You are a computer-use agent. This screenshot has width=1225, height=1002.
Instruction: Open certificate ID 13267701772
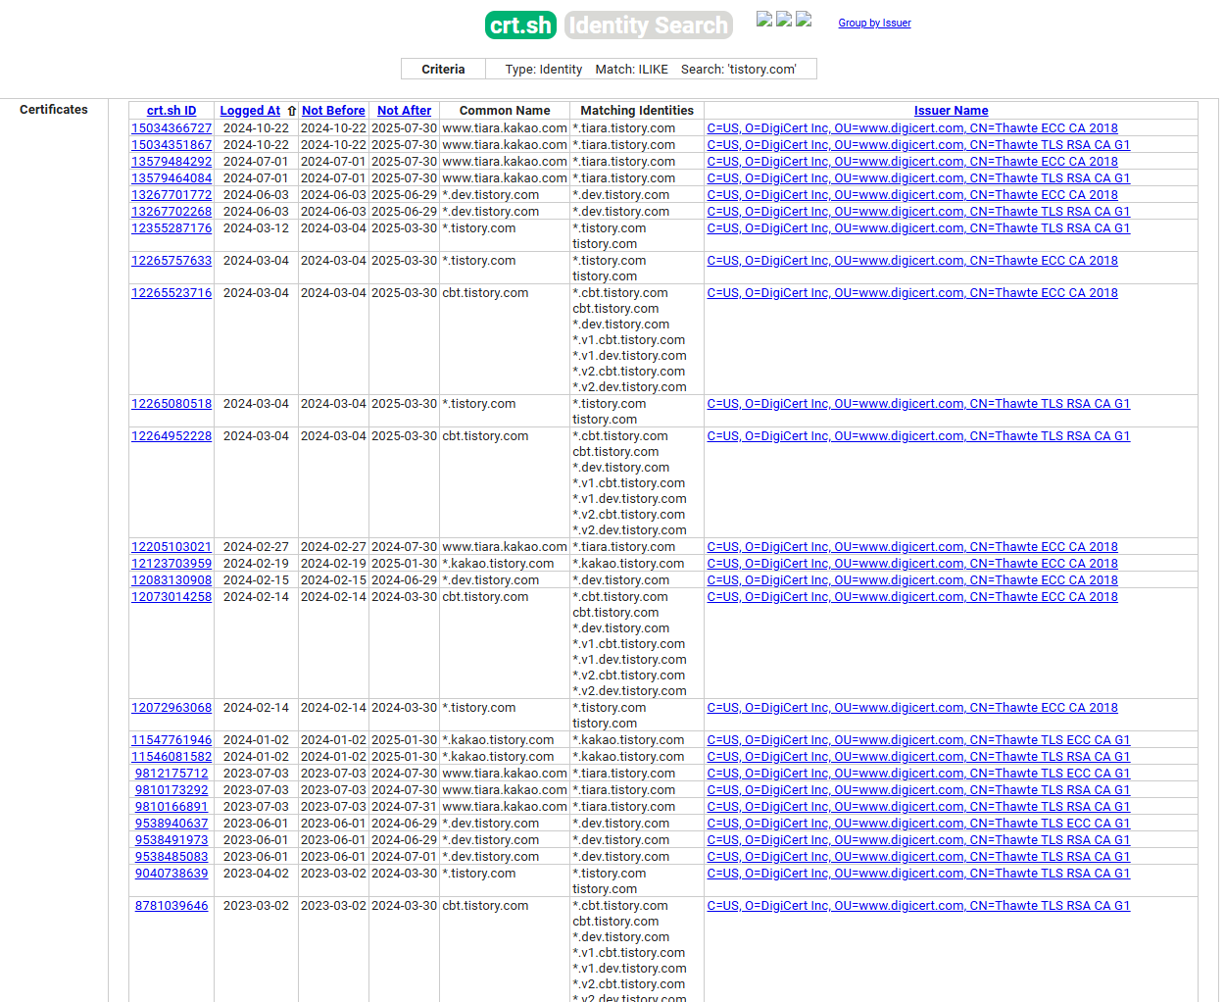[x=171, y=195]
